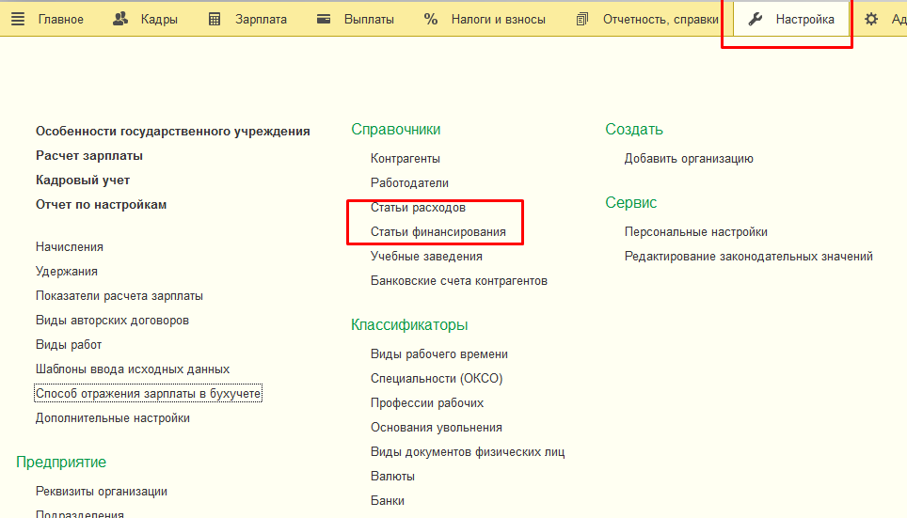The width and height of the screenshot is (907, 518).
Task: Click Добавить организацию under Создать
Action: click(689, 159)
